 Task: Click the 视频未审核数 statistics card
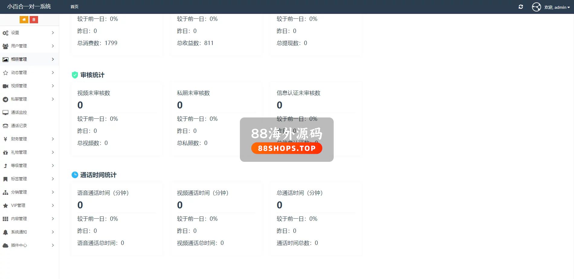click(x=117, y=118)
